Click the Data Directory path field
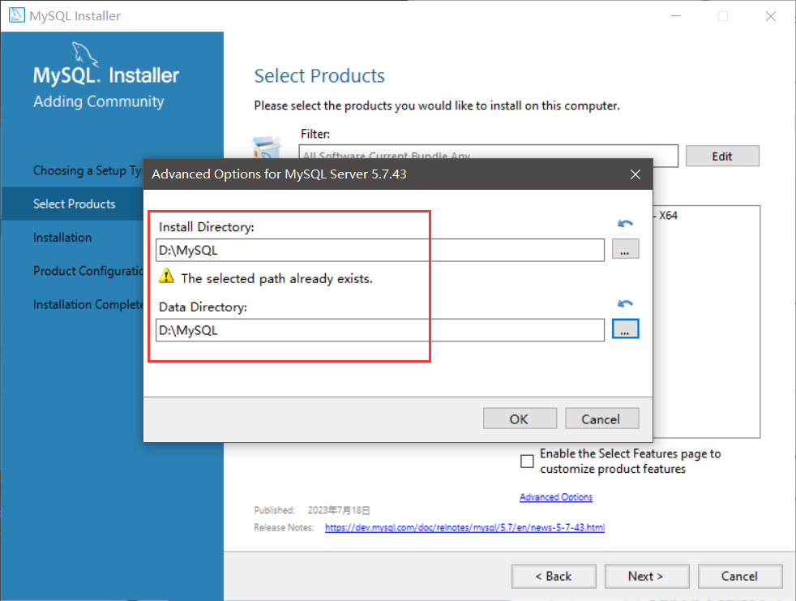The height and width of the screenshot is (601, 796). click(379, 330)
